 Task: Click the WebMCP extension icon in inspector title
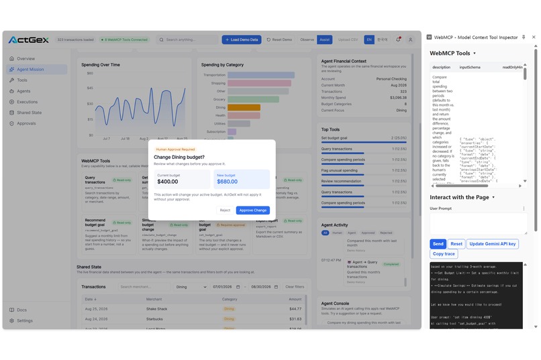[x=429, y=37]
